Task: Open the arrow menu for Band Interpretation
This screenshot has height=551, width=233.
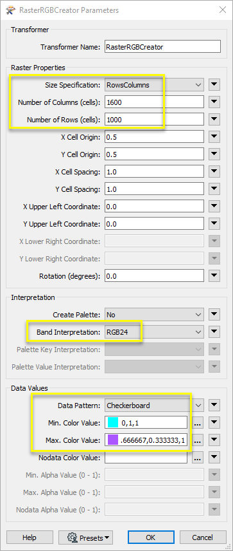Action: pyautogui.click(x=214, y=332)
